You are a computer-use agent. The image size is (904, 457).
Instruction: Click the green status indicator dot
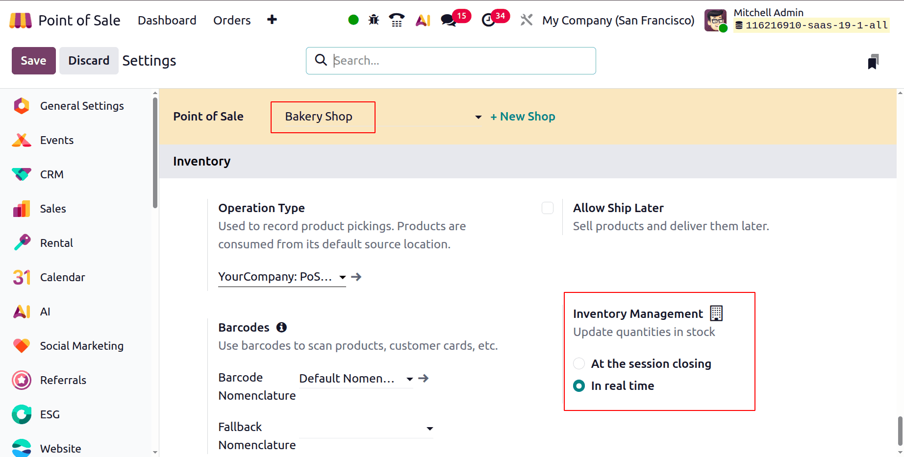(x=353, y=20)
